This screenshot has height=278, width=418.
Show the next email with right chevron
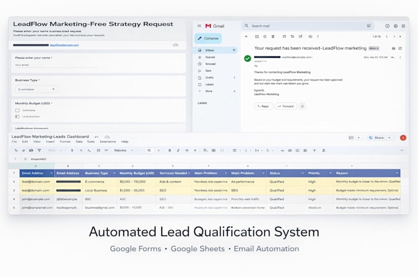click(394, 36)
